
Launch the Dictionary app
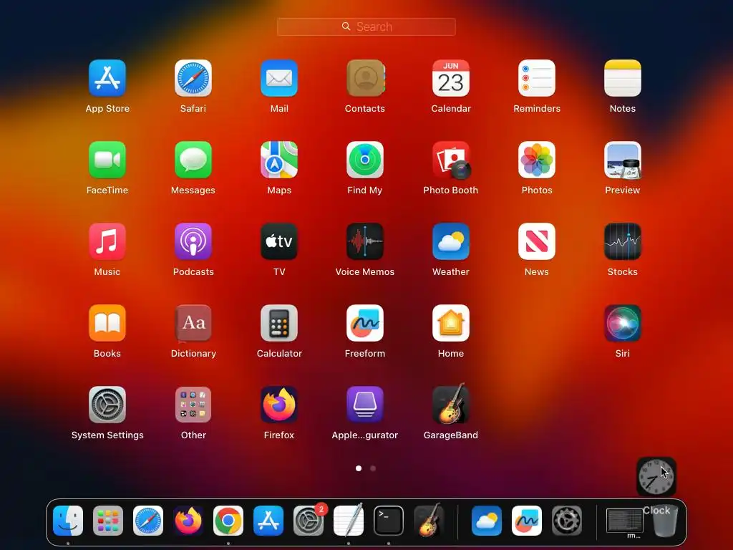tap(193, 323)
